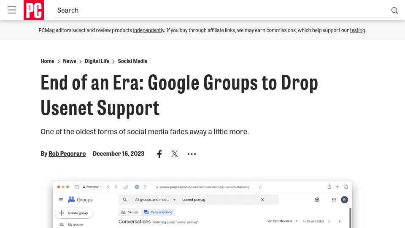Open the Groups hamburger menu in the screenshot
This screenshot has width=405, height=228.
[61, 200]
